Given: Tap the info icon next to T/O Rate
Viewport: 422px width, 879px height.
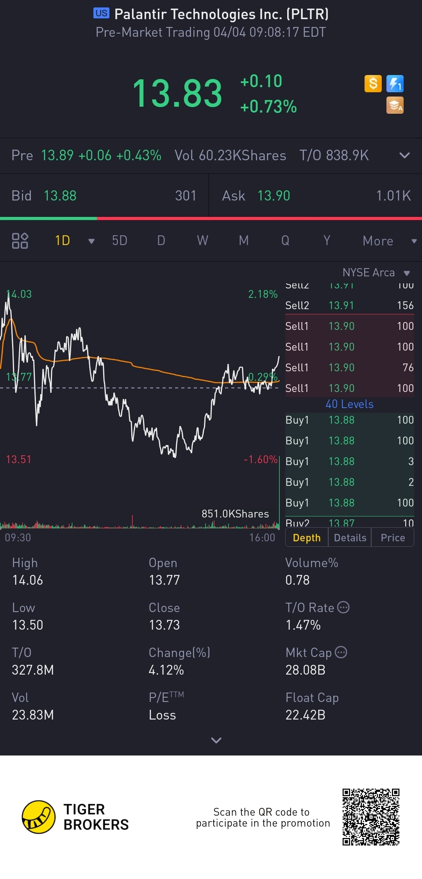Looking at the screenshot, I should pyautogui.click(x=343, y=607).
